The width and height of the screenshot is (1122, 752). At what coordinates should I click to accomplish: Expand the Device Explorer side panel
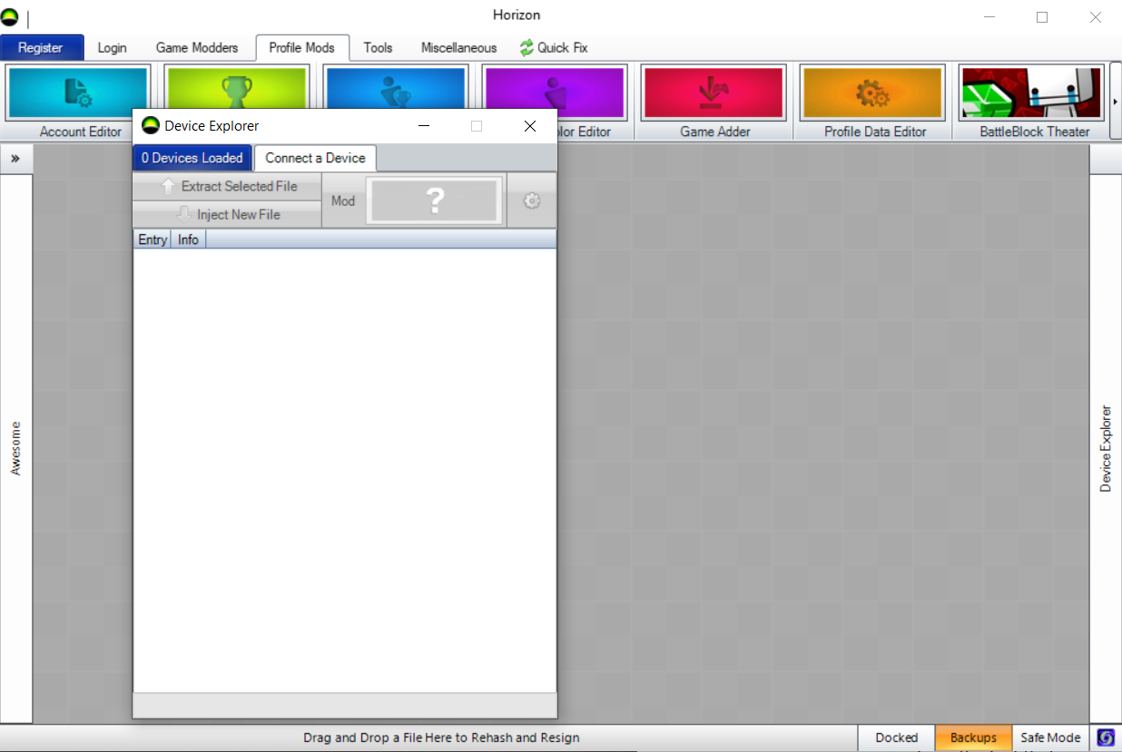tap(1105, 449)
